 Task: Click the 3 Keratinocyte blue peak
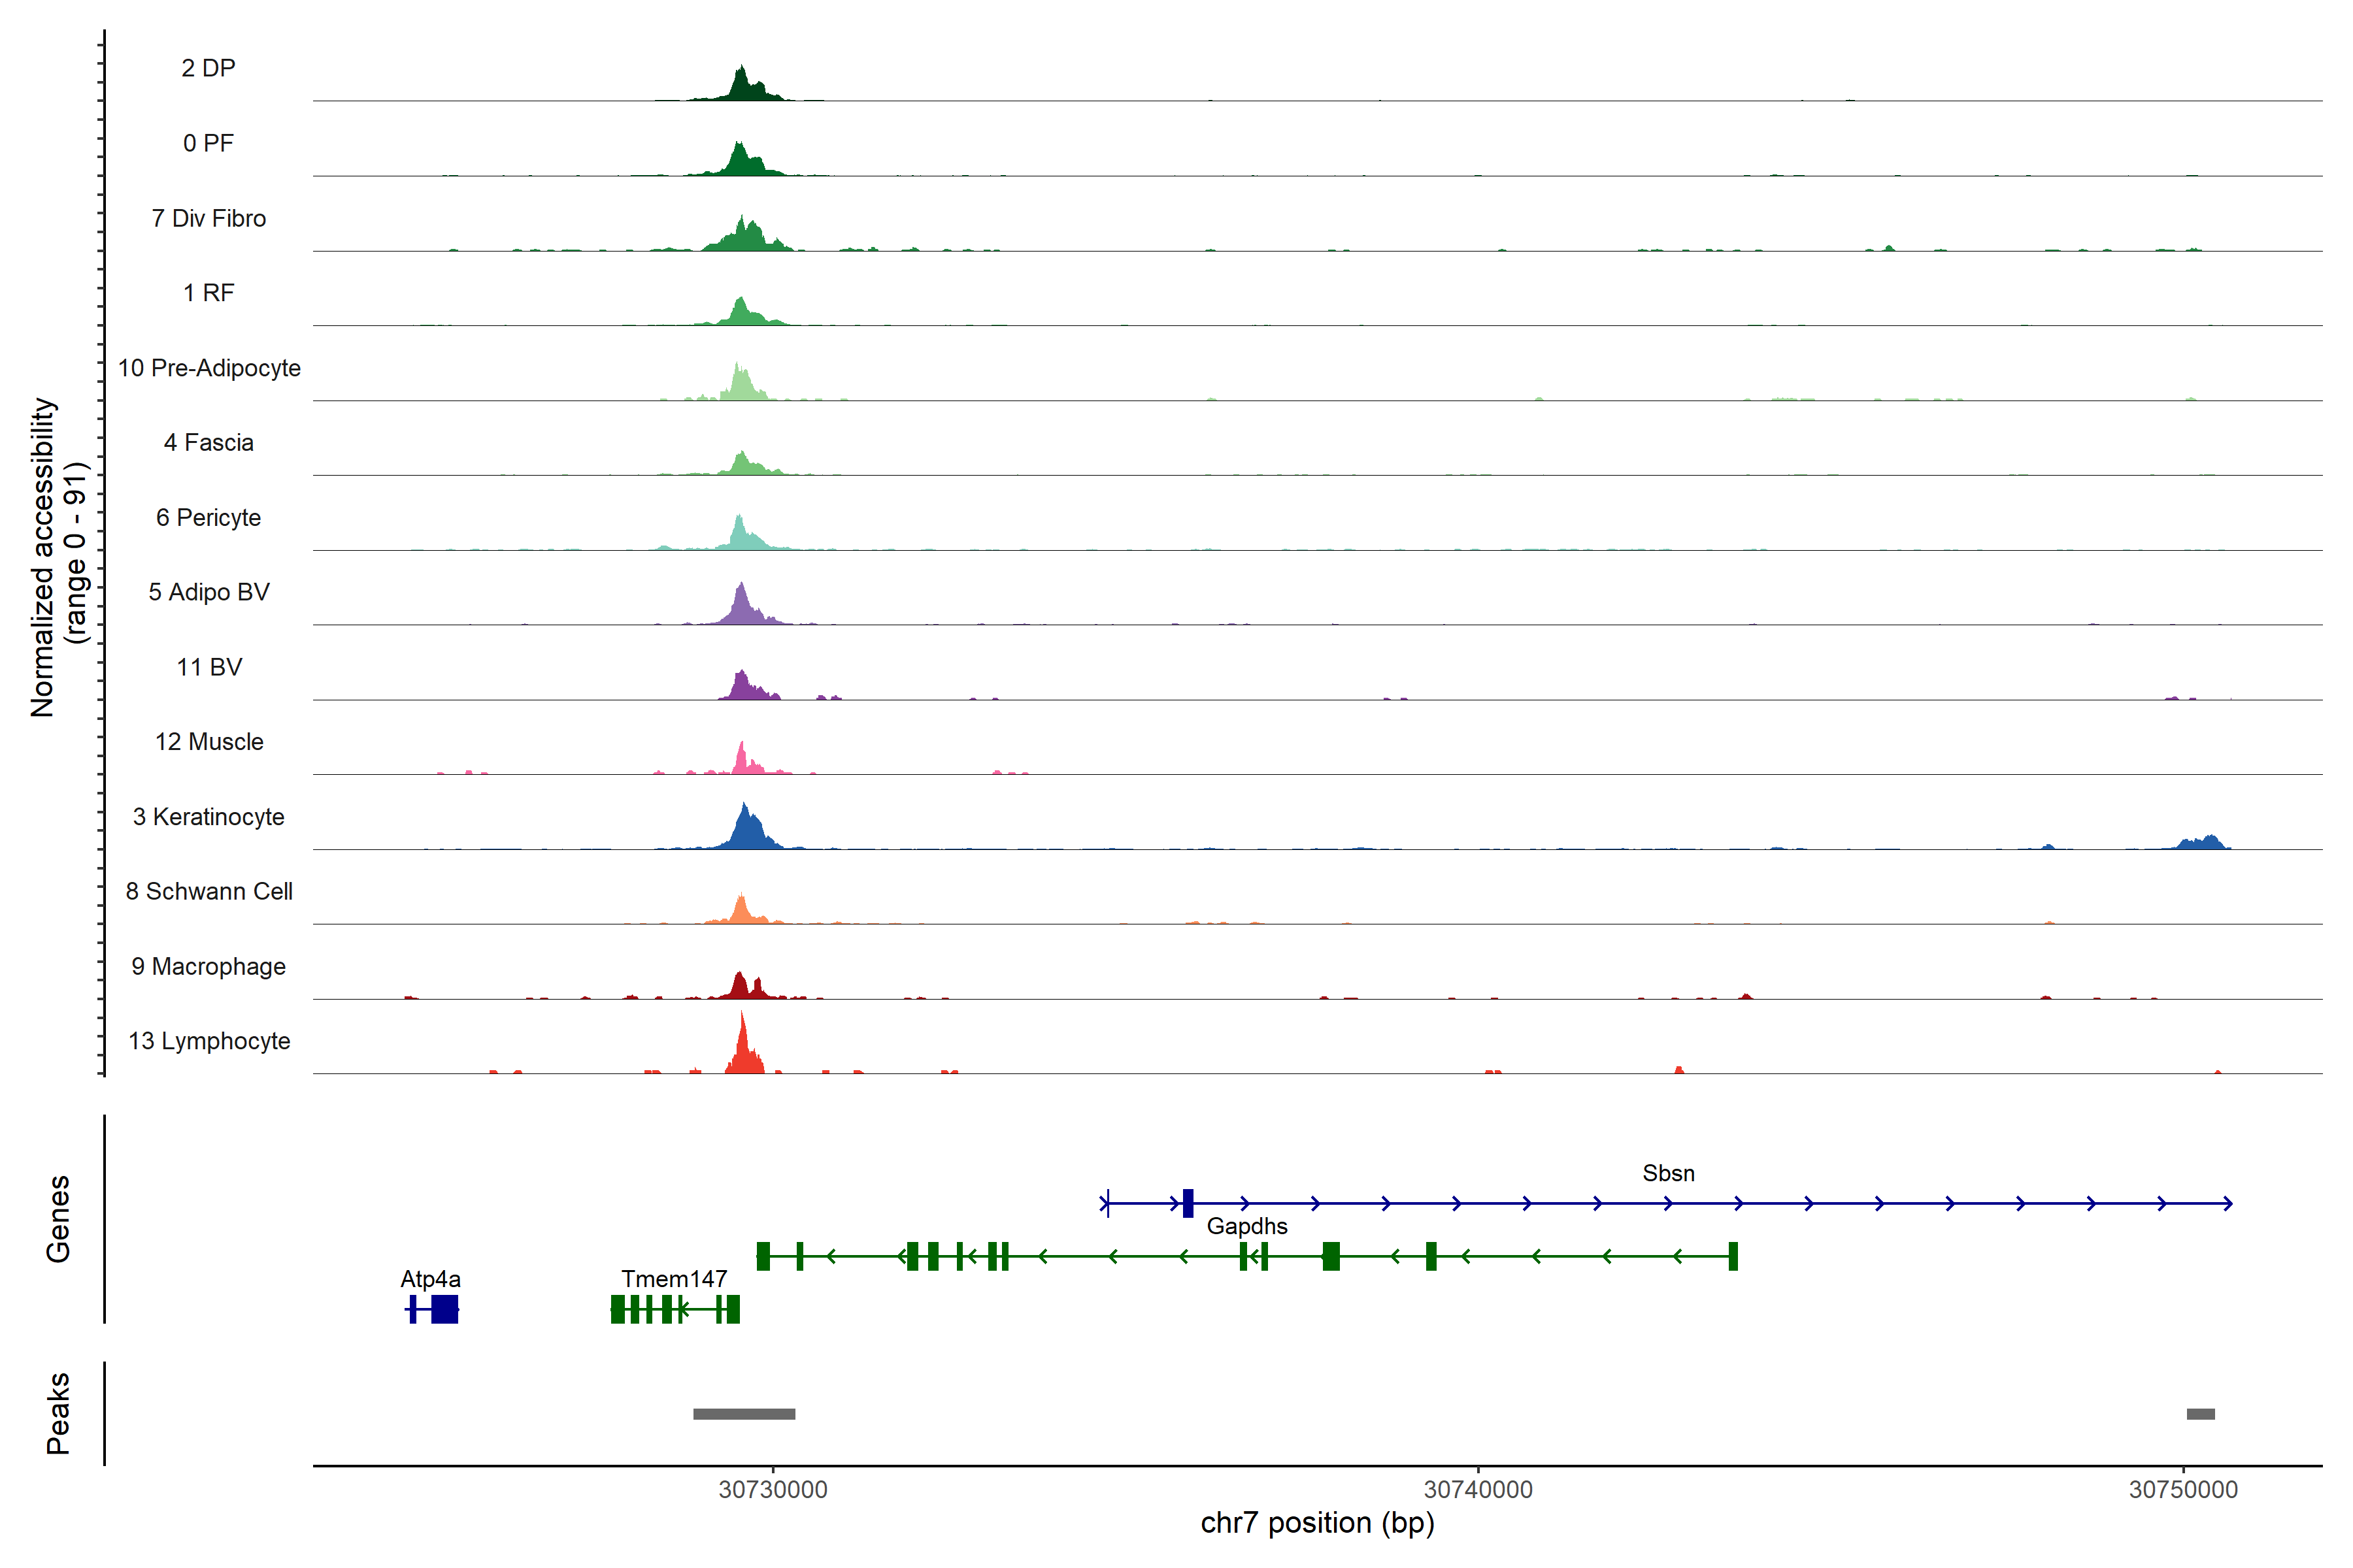click(746, 832)
